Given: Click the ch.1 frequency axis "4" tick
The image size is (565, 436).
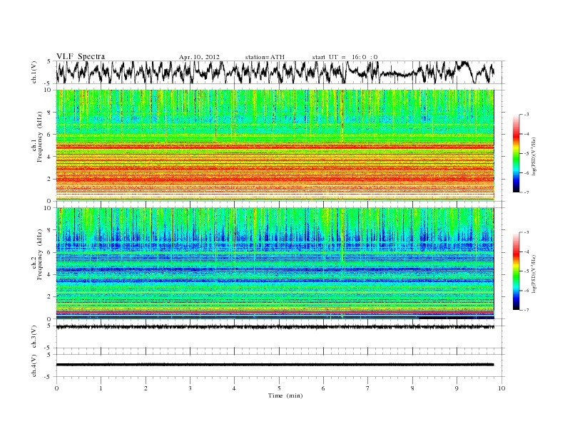Looking at the screenshot, I should (x=50, y=157).
